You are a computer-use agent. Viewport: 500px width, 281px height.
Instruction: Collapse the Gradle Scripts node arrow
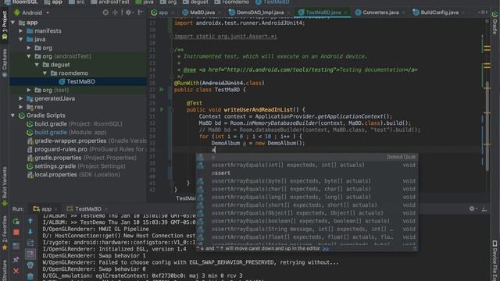13,116
